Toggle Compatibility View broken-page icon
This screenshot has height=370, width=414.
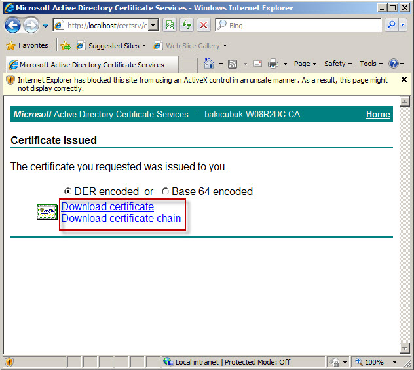click(170, 26)
